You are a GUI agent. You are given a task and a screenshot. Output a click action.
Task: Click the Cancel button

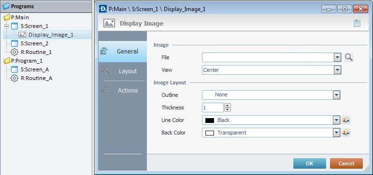pos(346,163)
